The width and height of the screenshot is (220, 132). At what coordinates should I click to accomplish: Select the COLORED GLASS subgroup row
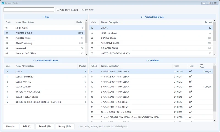(x=151, y=48)
